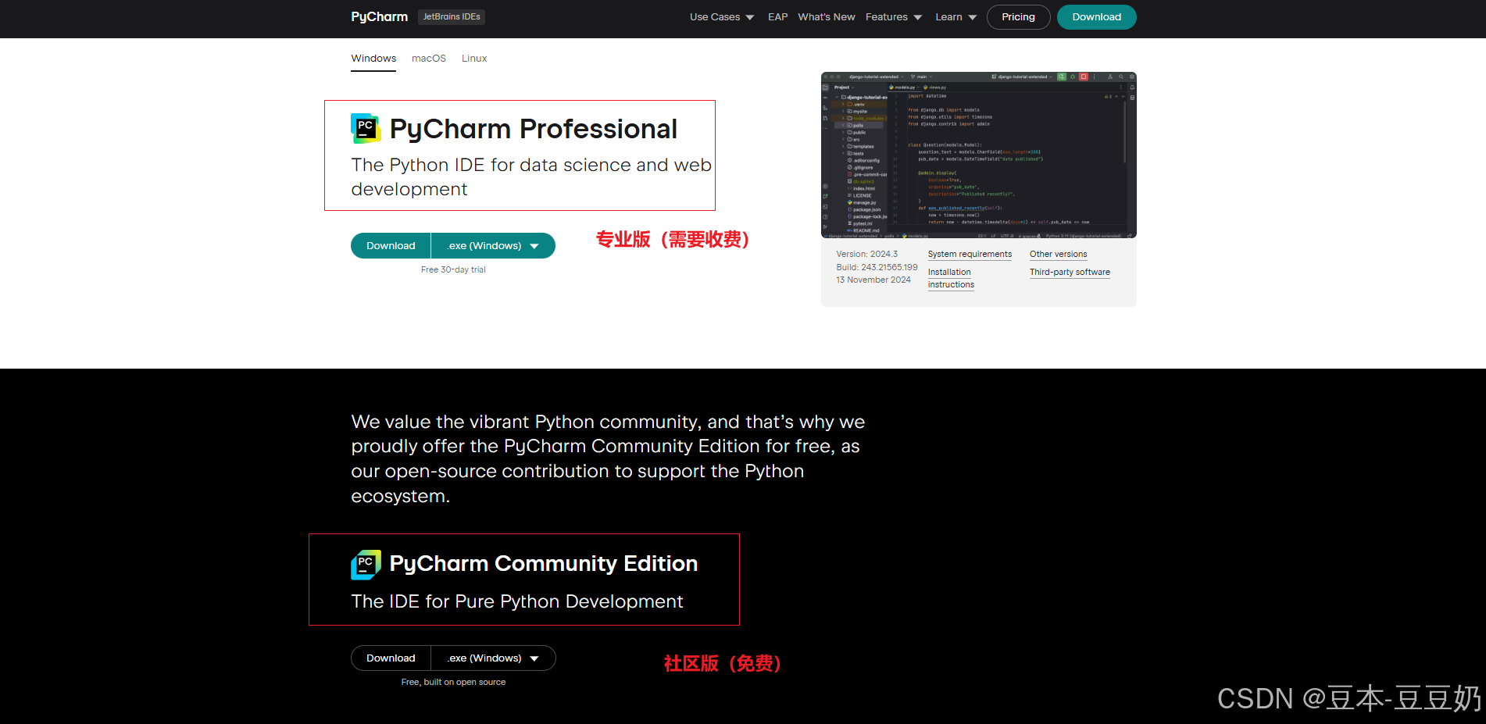
Task: Open the JetBrains IDEs badge
Action: pyautogui.click(x=452, y=16)
